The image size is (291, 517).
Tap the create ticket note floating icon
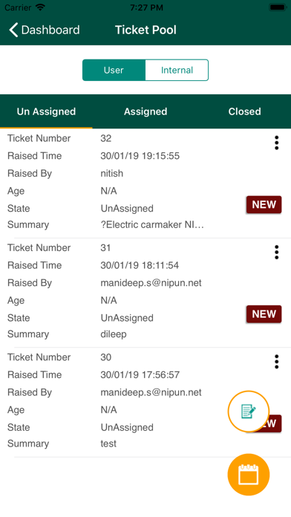pyautogui.click(x=249, y=412)
